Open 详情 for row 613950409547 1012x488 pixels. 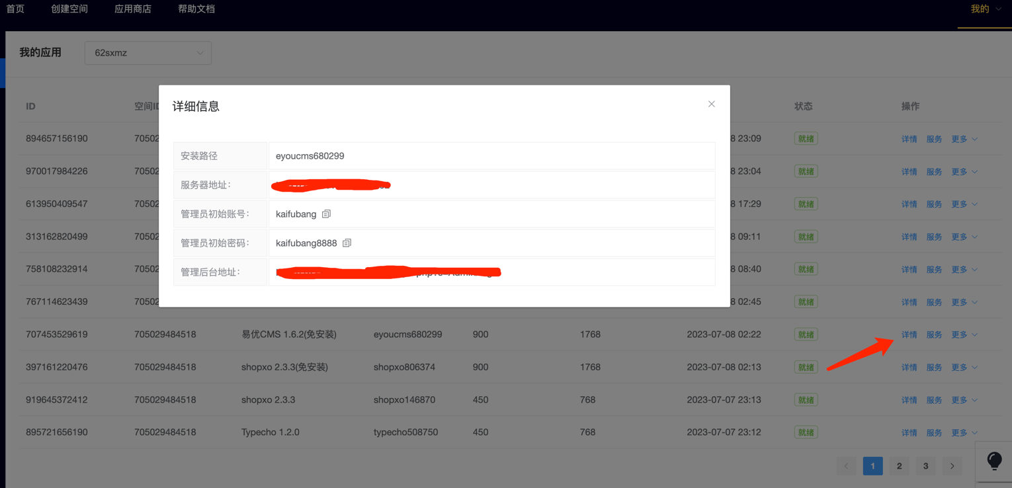click(909, 204)
